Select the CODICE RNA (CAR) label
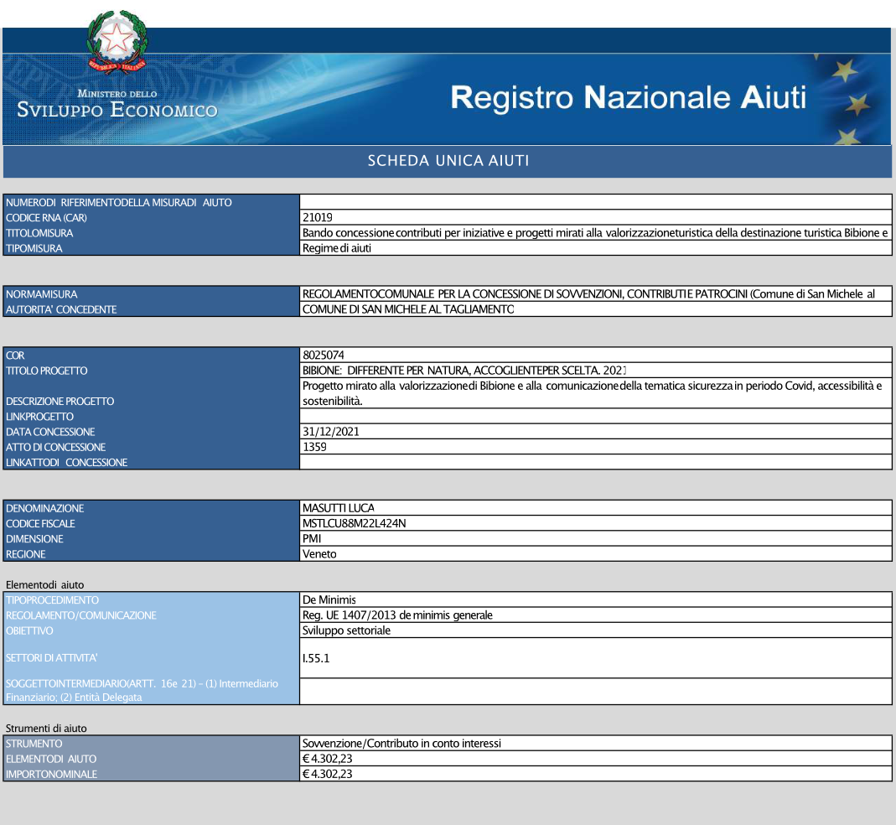The image size is (896, 825). point(46,218)
